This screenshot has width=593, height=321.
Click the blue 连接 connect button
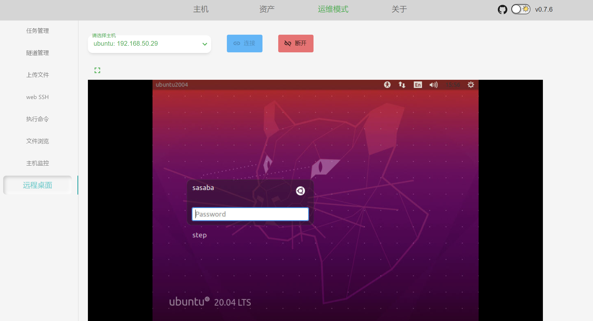[x=245, y=44]
